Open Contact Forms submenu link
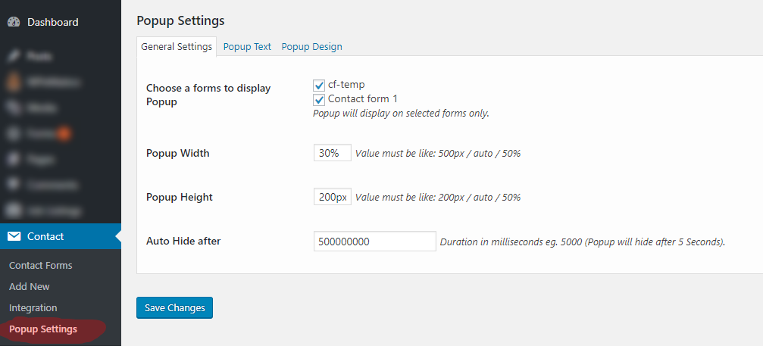Image resolution: width=763 pixels, height=346 pixels. (40, 265)
